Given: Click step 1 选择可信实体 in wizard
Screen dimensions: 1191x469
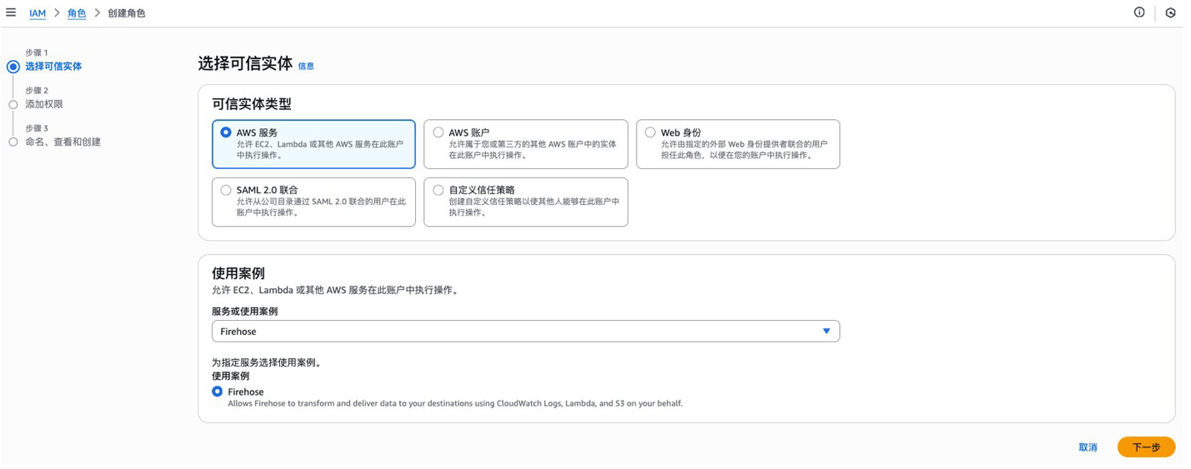Looking at the screenshot, I should 54,66.
